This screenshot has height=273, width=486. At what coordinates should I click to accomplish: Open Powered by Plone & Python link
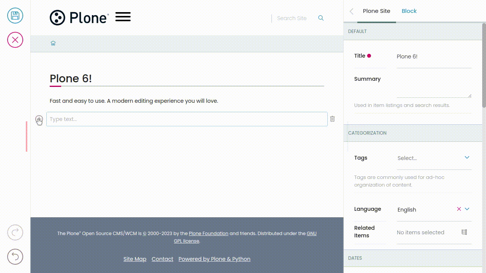point(214,259)
